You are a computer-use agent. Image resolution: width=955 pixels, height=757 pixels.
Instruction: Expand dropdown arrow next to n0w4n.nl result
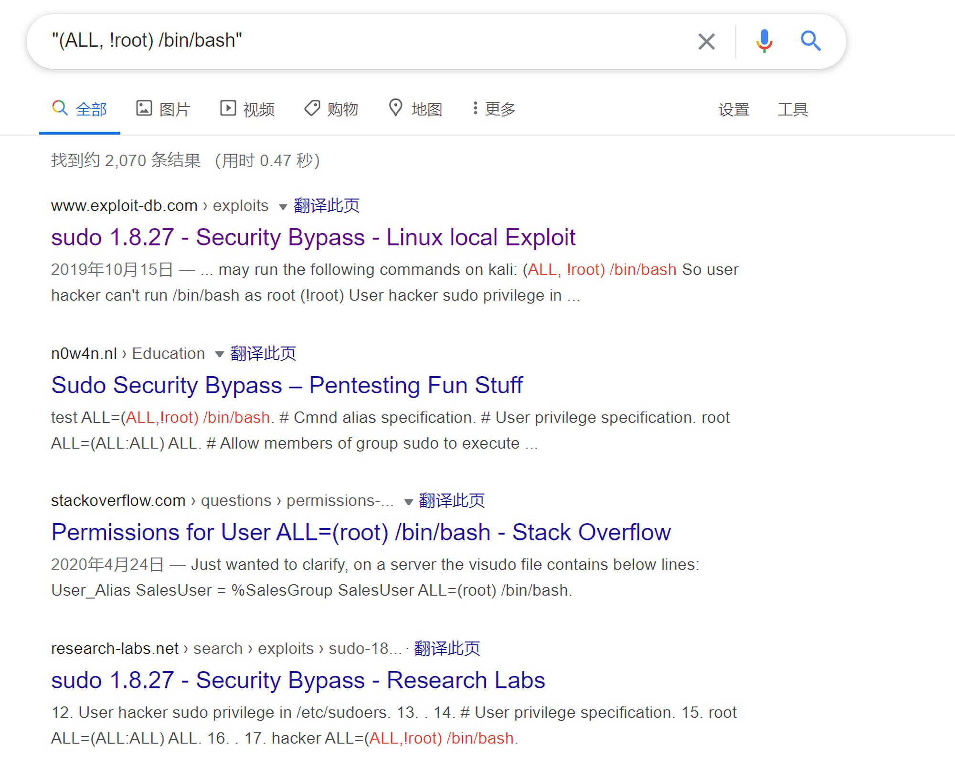coord(220,354)
